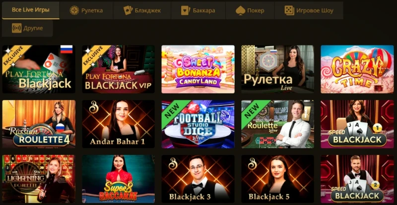This screenshot has height=205, width=397.
Task: Select the Все Live Игры tab
Action: pyautogui.click(x=31, y=10)
